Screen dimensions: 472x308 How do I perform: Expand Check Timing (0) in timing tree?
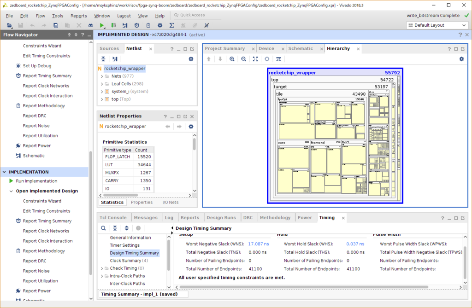tap(102, 268)
